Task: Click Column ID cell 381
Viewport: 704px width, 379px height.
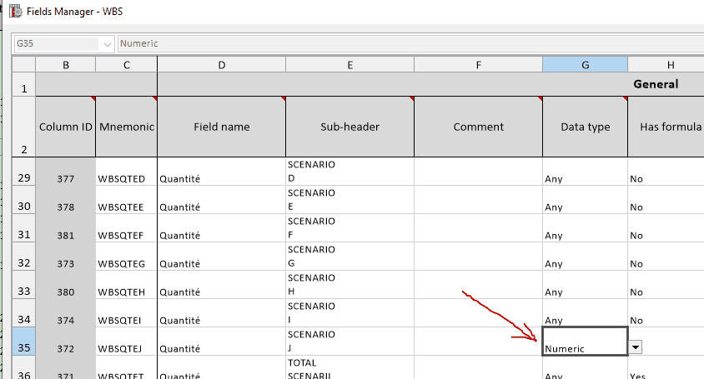Action: 66,235
